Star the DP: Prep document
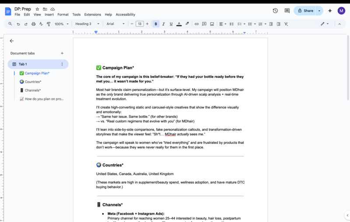Image resolution: width=350 pixels, height=222 pixels. point(37,9)
